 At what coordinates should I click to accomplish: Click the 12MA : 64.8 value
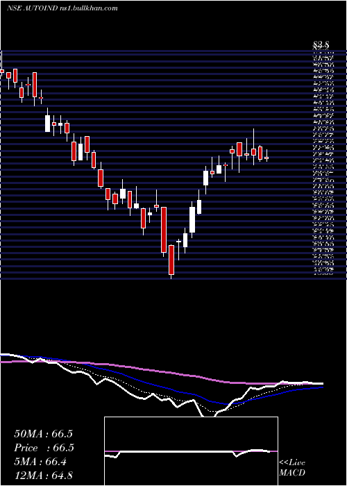pos(43,476)
